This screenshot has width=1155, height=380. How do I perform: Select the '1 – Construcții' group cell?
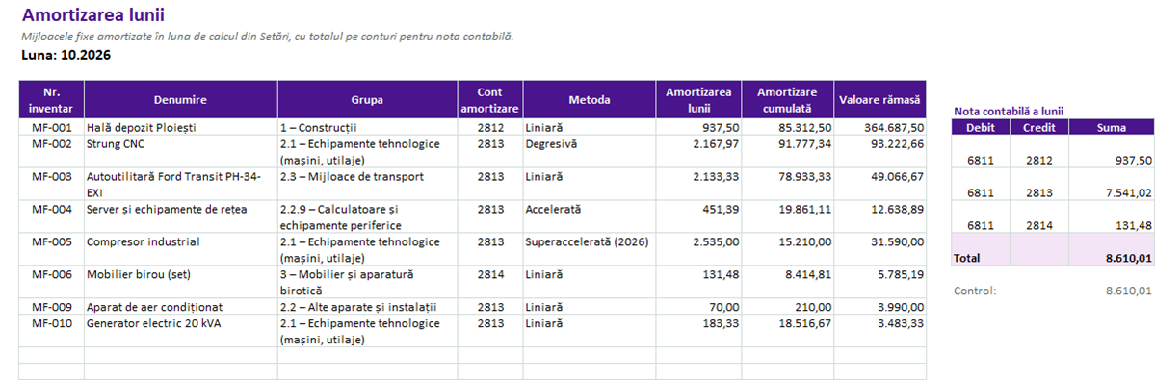367,127
